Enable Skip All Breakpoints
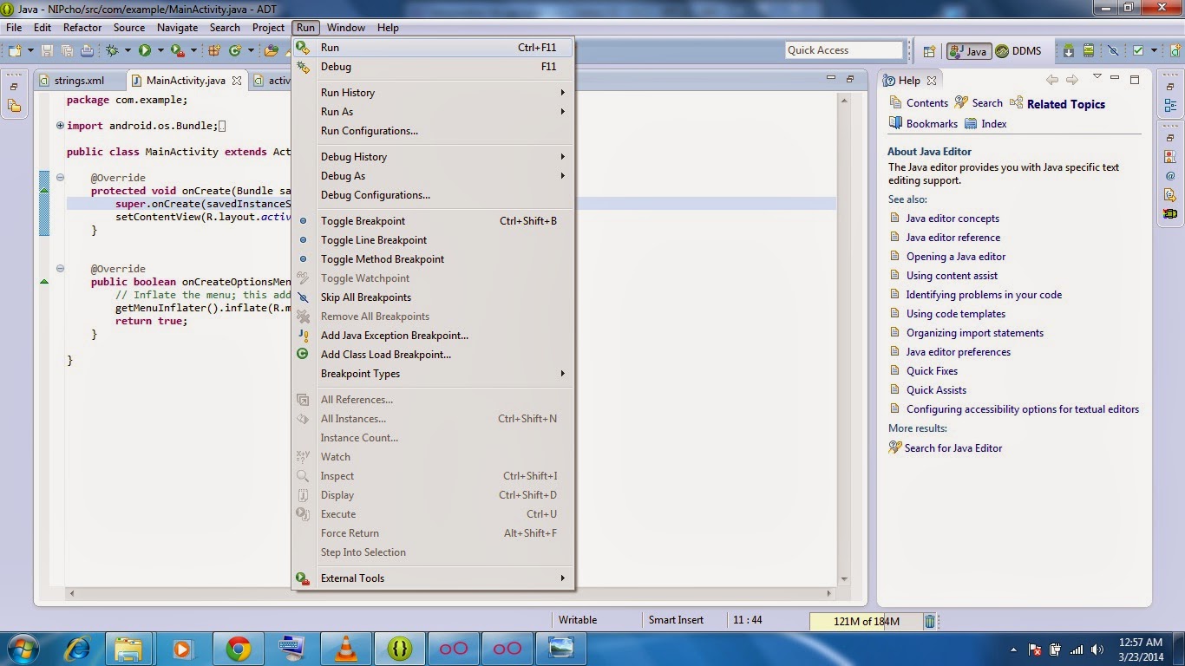The width and height of the screenshot is (1185, 666). [x=433, y=297]
